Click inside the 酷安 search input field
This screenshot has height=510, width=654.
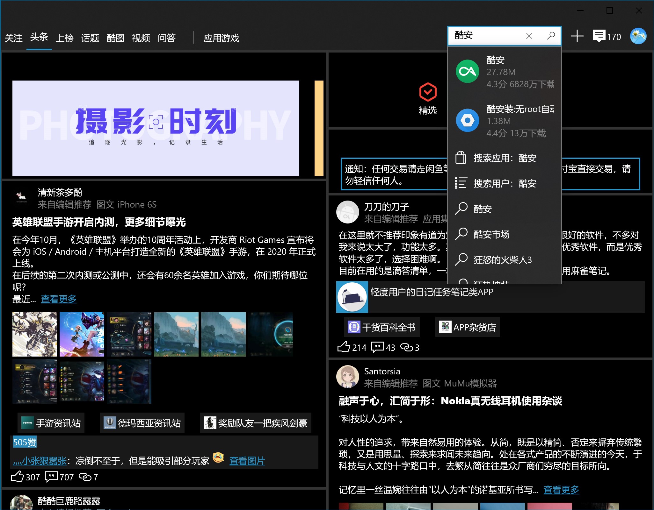(x=484, y=35)
